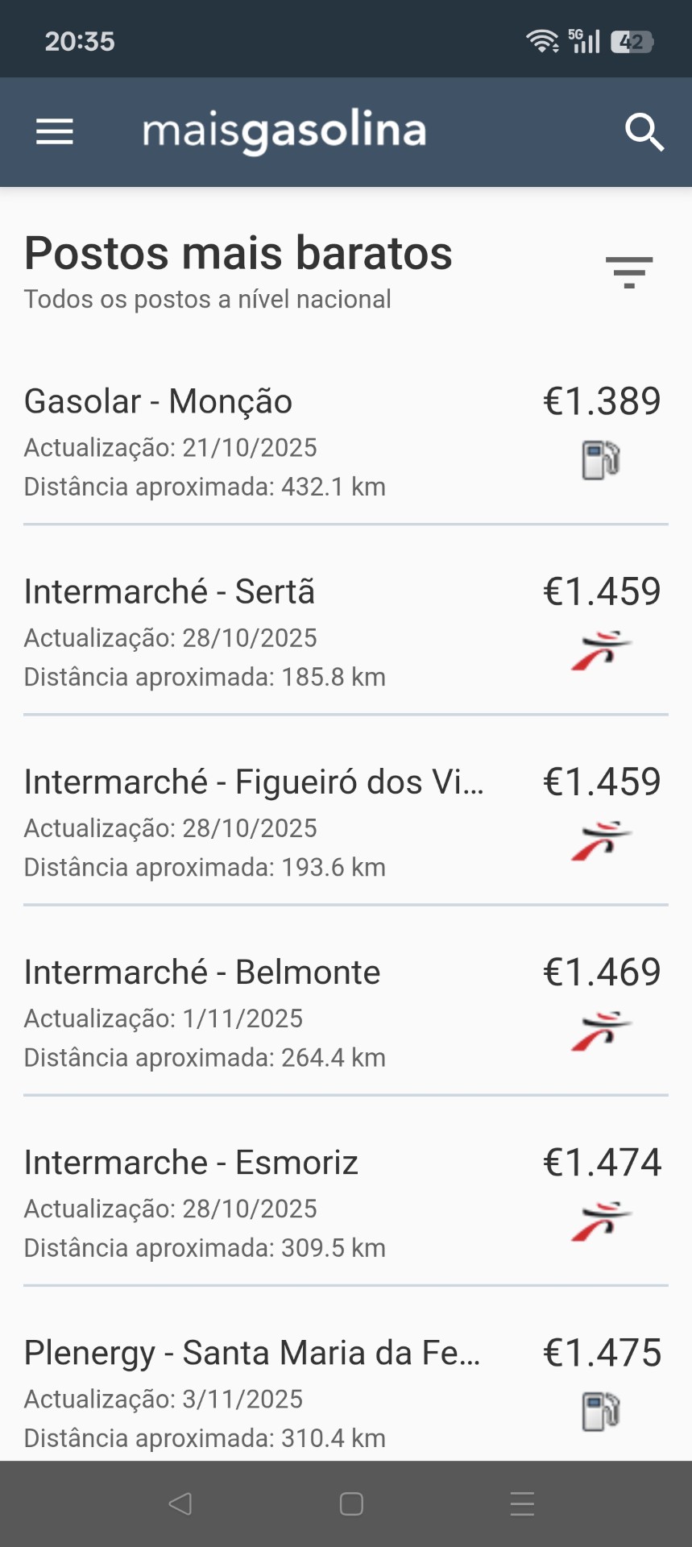This screenshot has height=1547, width=692.
Task: Tap the Intermarché logo beside Esmoriz
Action: (x=601, y=1221)
